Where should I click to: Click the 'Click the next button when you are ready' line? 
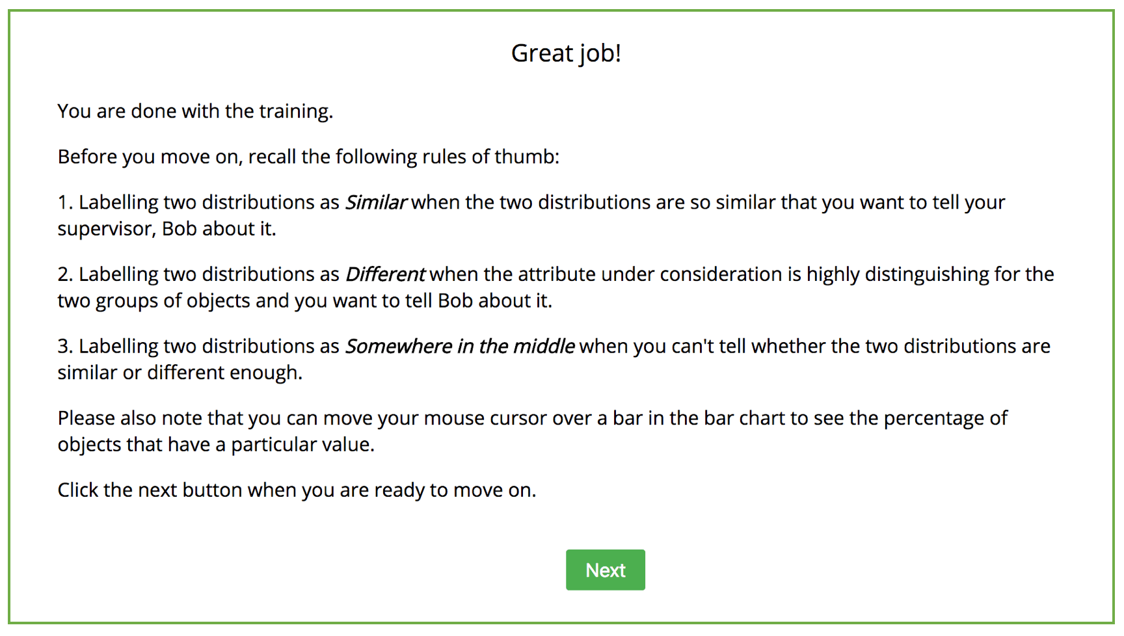pos(297,490)
